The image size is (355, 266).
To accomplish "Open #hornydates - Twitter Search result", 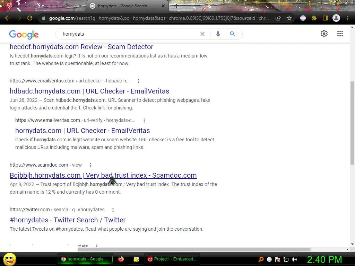I will [68, 220].
